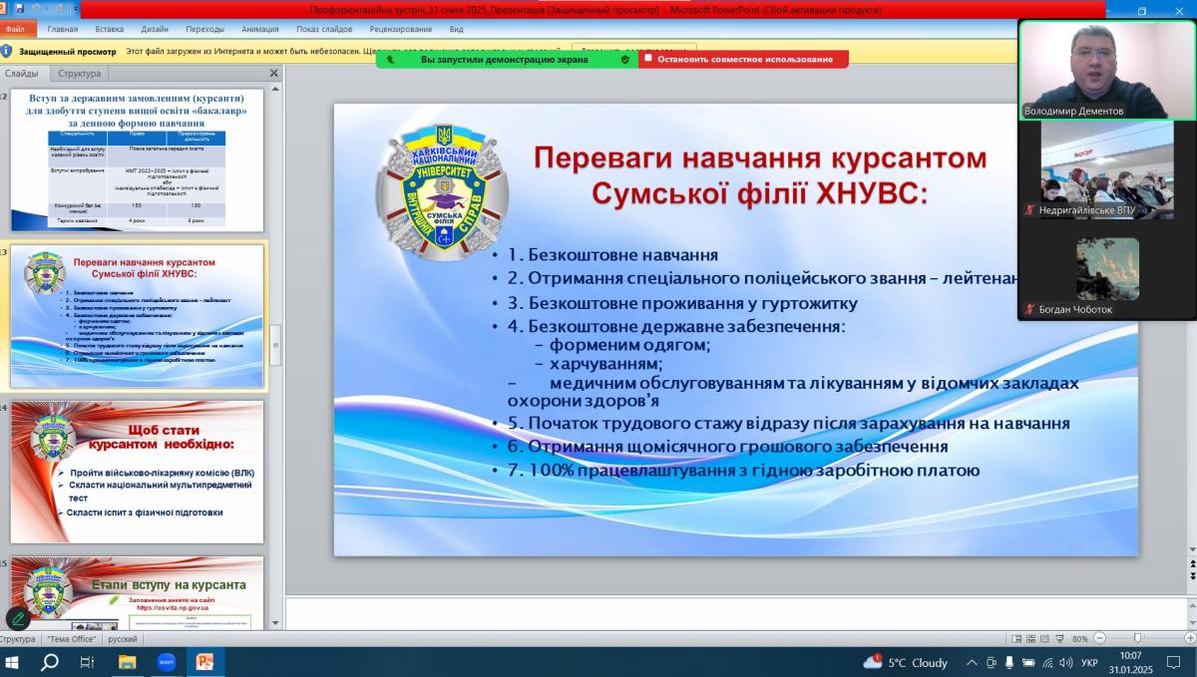
Task: Stop screen sharing in Zoom
Action: pos(743,59)
